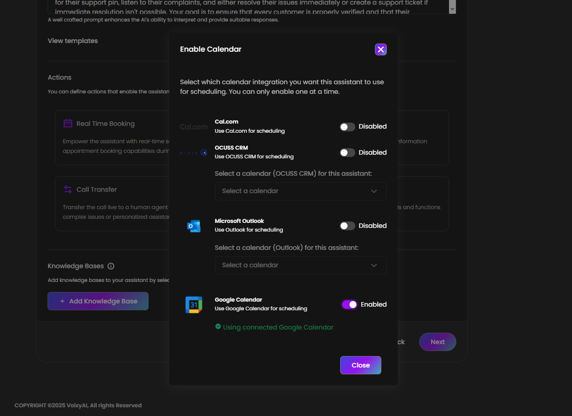Viewport: 572px width, 416px height.
Task: Click the Google Calendar logo icon
Action: tap(193, 305)
